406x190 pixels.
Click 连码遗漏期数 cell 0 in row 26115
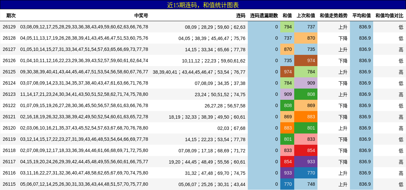[x=264, y=184]
